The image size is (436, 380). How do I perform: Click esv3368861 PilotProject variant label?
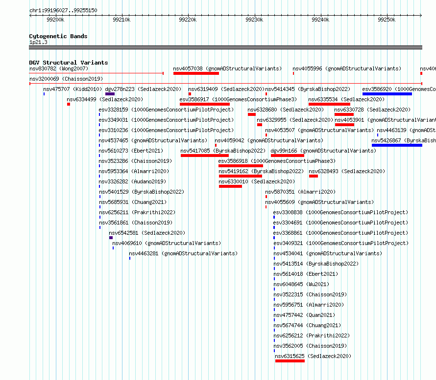(x=340, y=233)
